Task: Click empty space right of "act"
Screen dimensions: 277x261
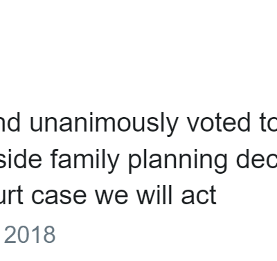Action: (247, 195)
